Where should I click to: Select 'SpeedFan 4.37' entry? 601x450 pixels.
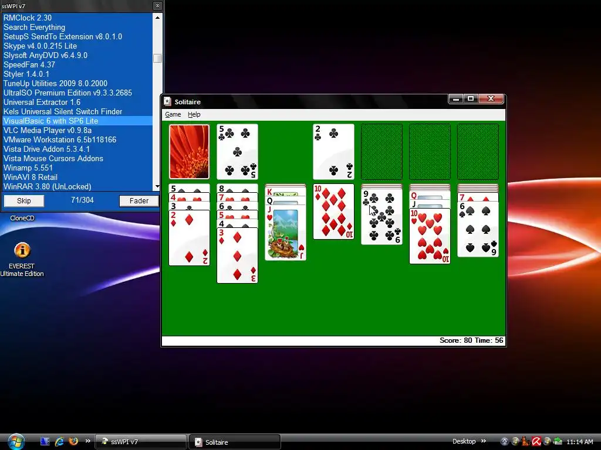click(x=77, y=64)
